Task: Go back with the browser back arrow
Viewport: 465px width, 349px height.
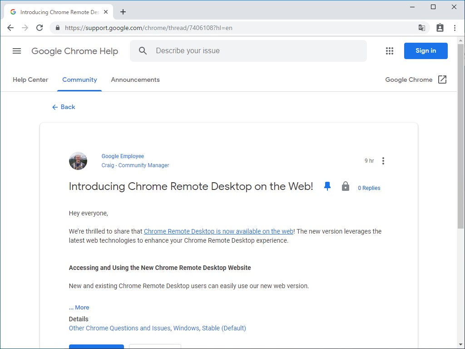Action: click(x=10, y=28)
